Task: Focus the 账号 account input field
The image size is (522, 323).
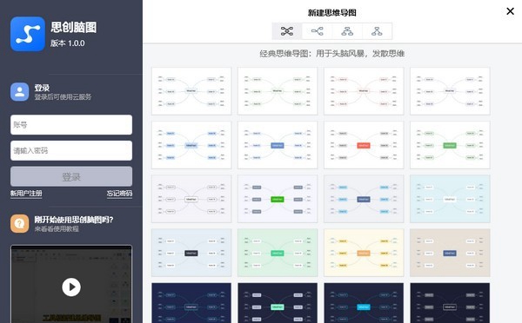Action: (71, 125)
